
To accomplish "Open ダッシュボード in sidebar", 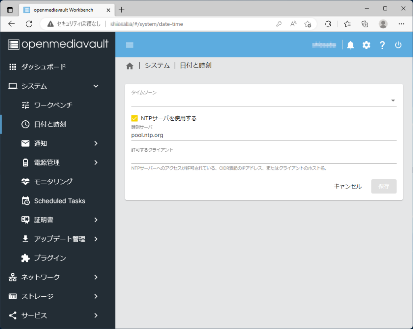I will pos(44,67).
